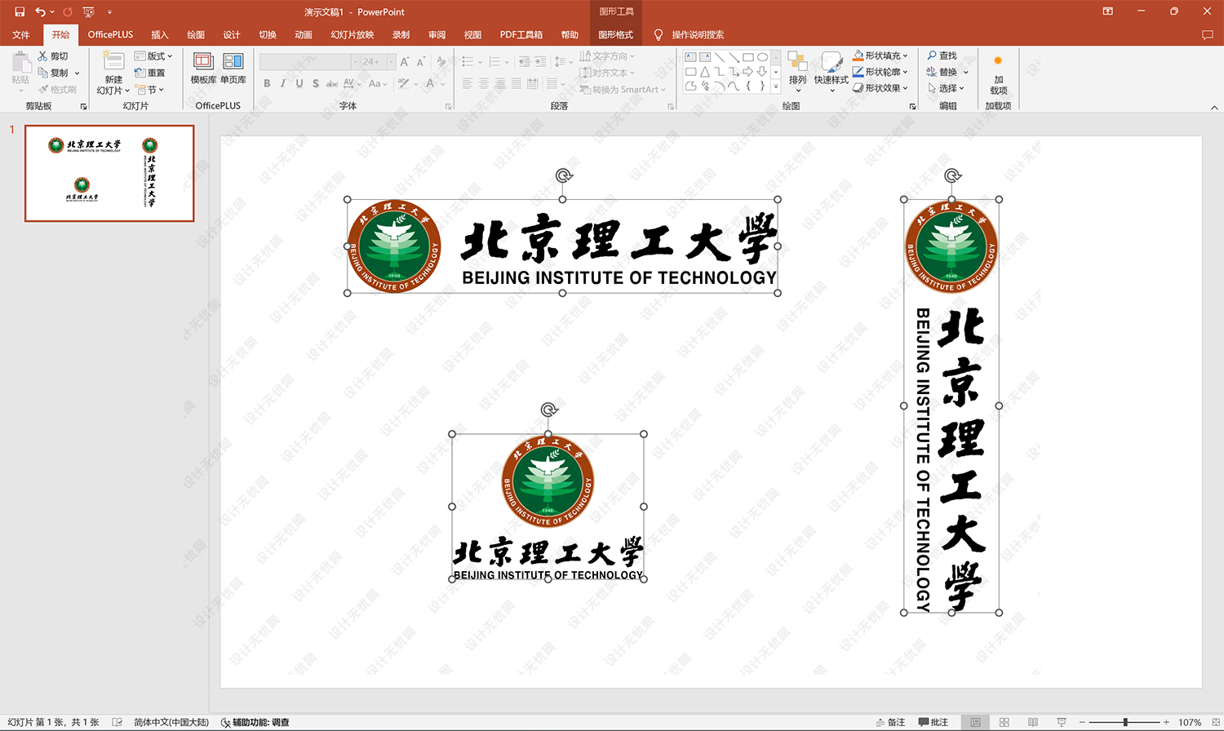This screenshot has width=1224, height=731.
Task: Collapse the ribbon with the chevron
Action: [1214, 107]
